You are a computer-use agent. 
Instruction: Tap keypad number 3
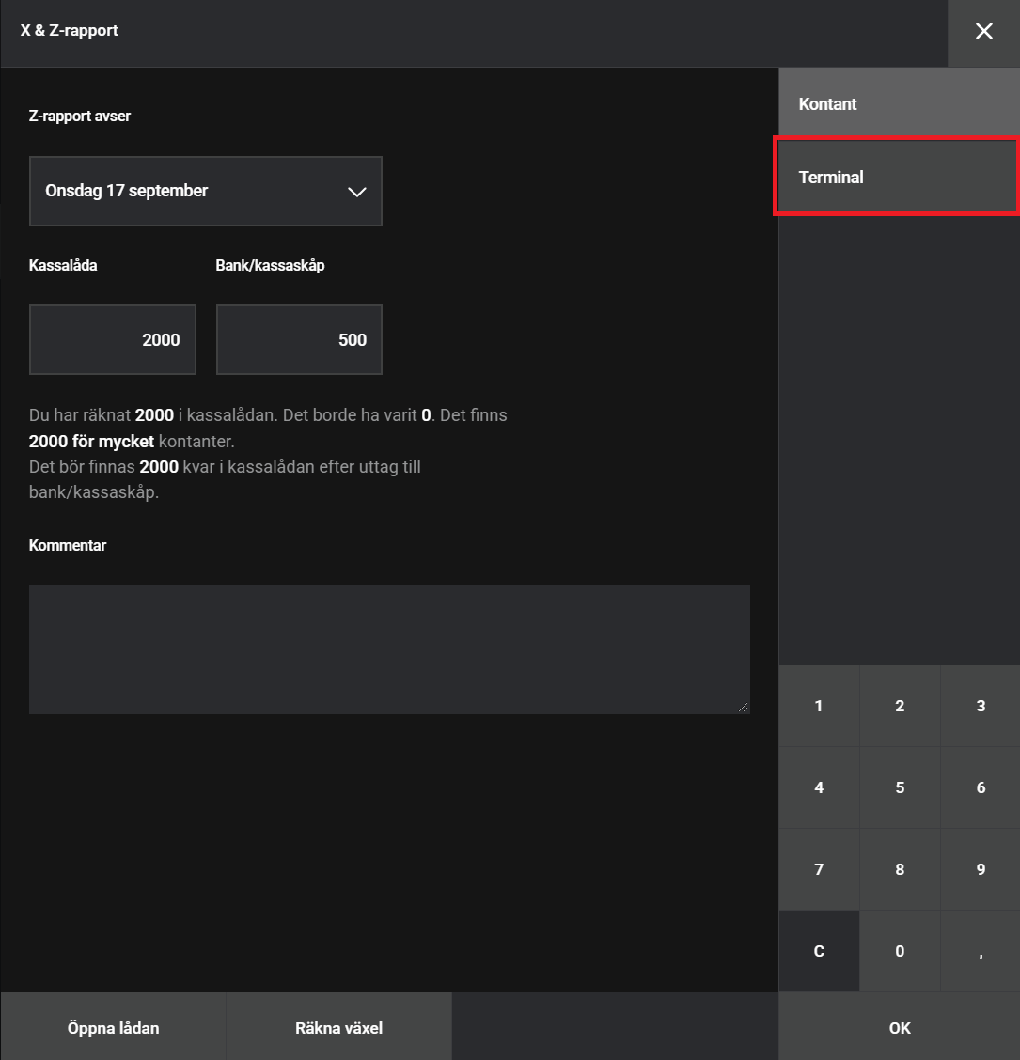[980, 707]
